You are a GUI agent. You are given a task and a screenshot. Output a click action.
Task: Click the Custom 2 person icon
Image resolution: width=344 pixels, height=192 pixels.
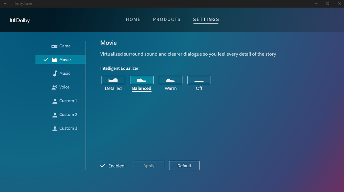tap(55, 115)
